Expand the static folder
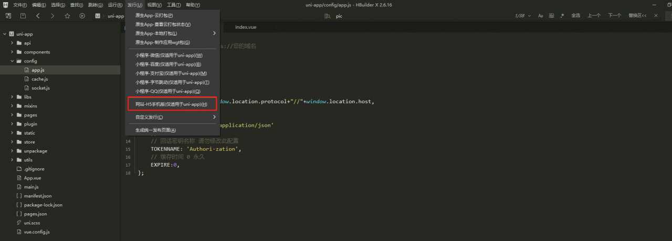 12,133
